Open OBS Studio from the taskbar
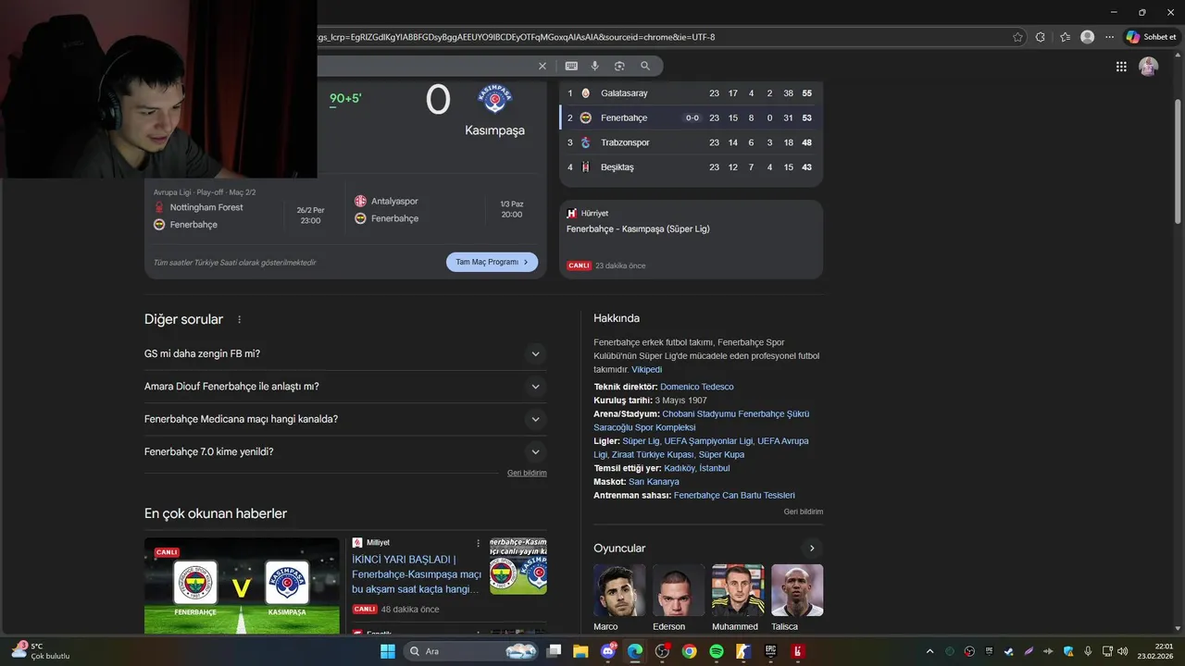 pyautogui.click(x=662, y=651)
